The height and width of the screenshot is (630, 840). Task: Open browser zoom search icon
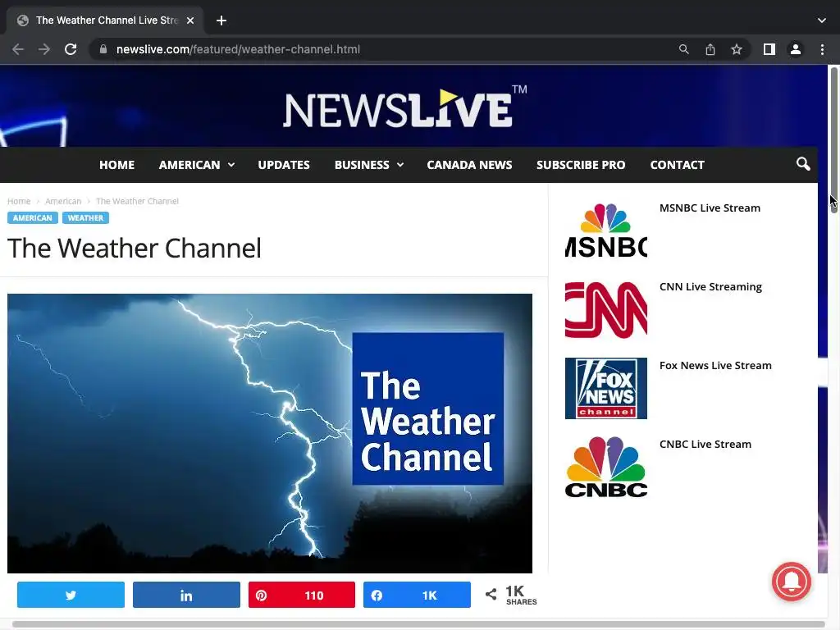(x=683, y=49)
